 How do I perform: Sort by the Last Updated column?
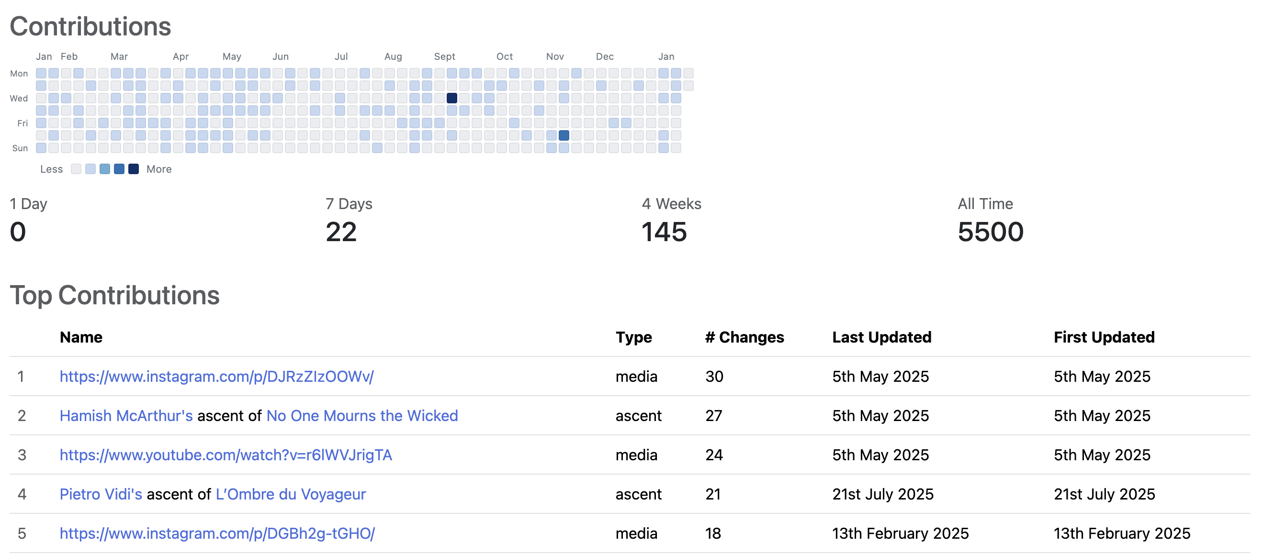(x=881, y=337)
